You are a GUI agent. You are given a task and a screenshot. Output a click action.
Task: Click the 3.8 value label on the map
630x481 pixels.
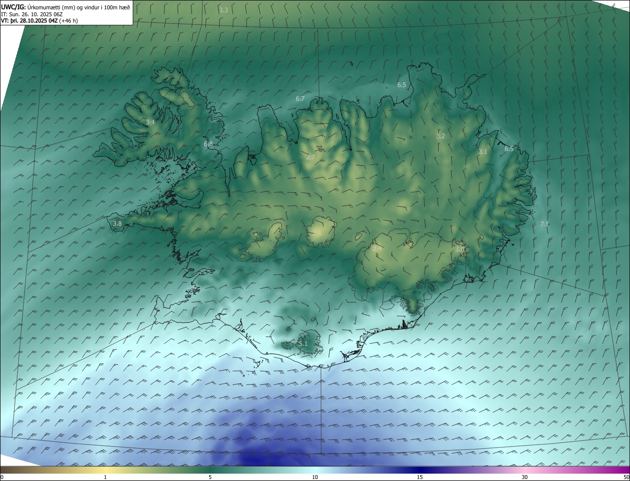(117, 224)
